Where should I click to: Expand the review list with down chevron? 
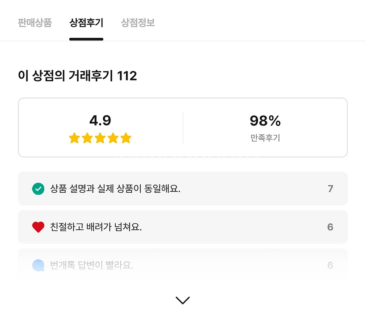tap(183, 300)
